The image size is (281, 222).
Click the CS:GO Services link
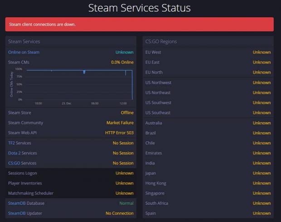pyautogui.click(x=22, y=163)
